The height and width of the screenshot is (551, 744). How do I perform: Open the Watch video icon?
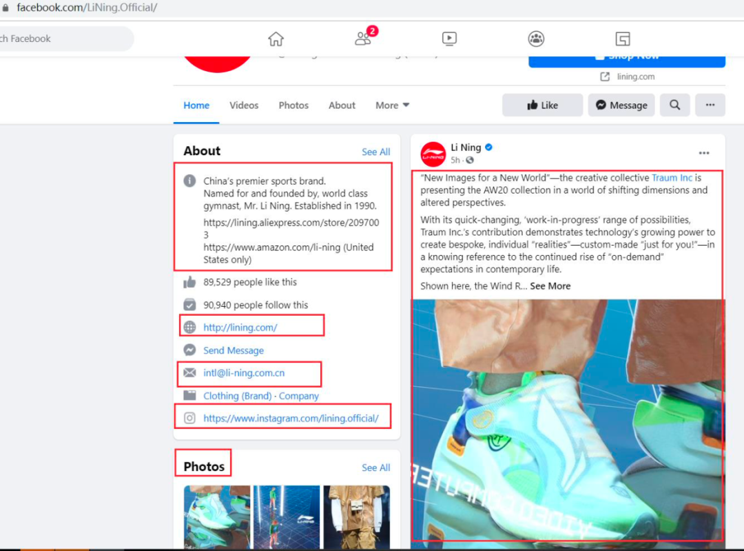tap(449, 39)
